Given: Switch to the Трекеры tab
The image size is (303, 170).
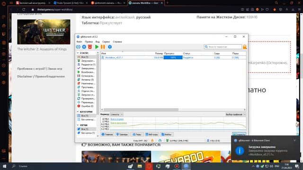Looking at the screenshot, I should point(122,134).
